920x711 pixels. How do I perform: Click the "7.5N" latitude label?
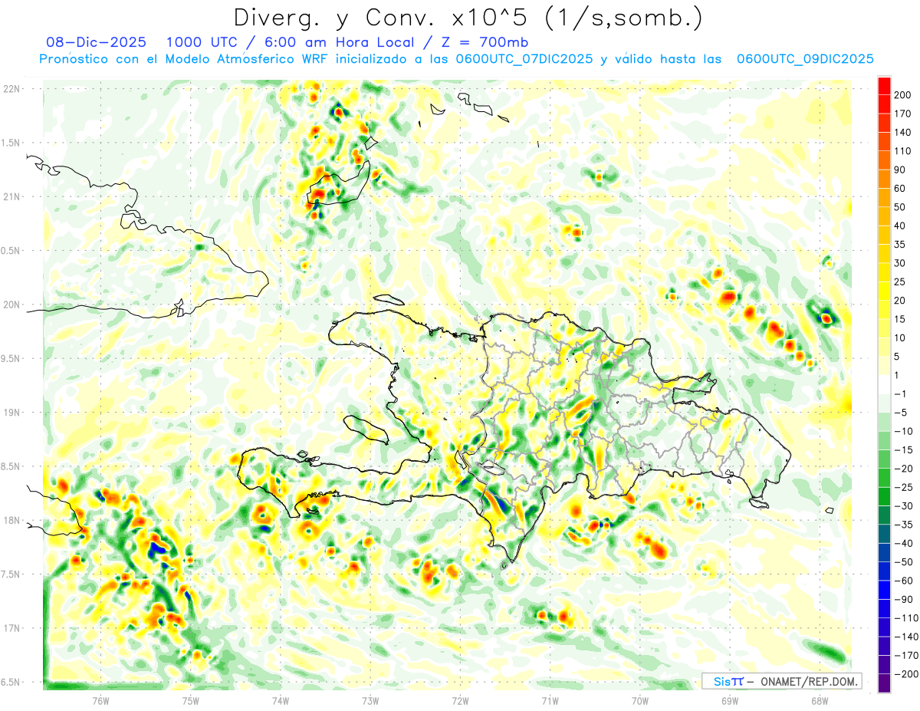click(x=11, y=574)
